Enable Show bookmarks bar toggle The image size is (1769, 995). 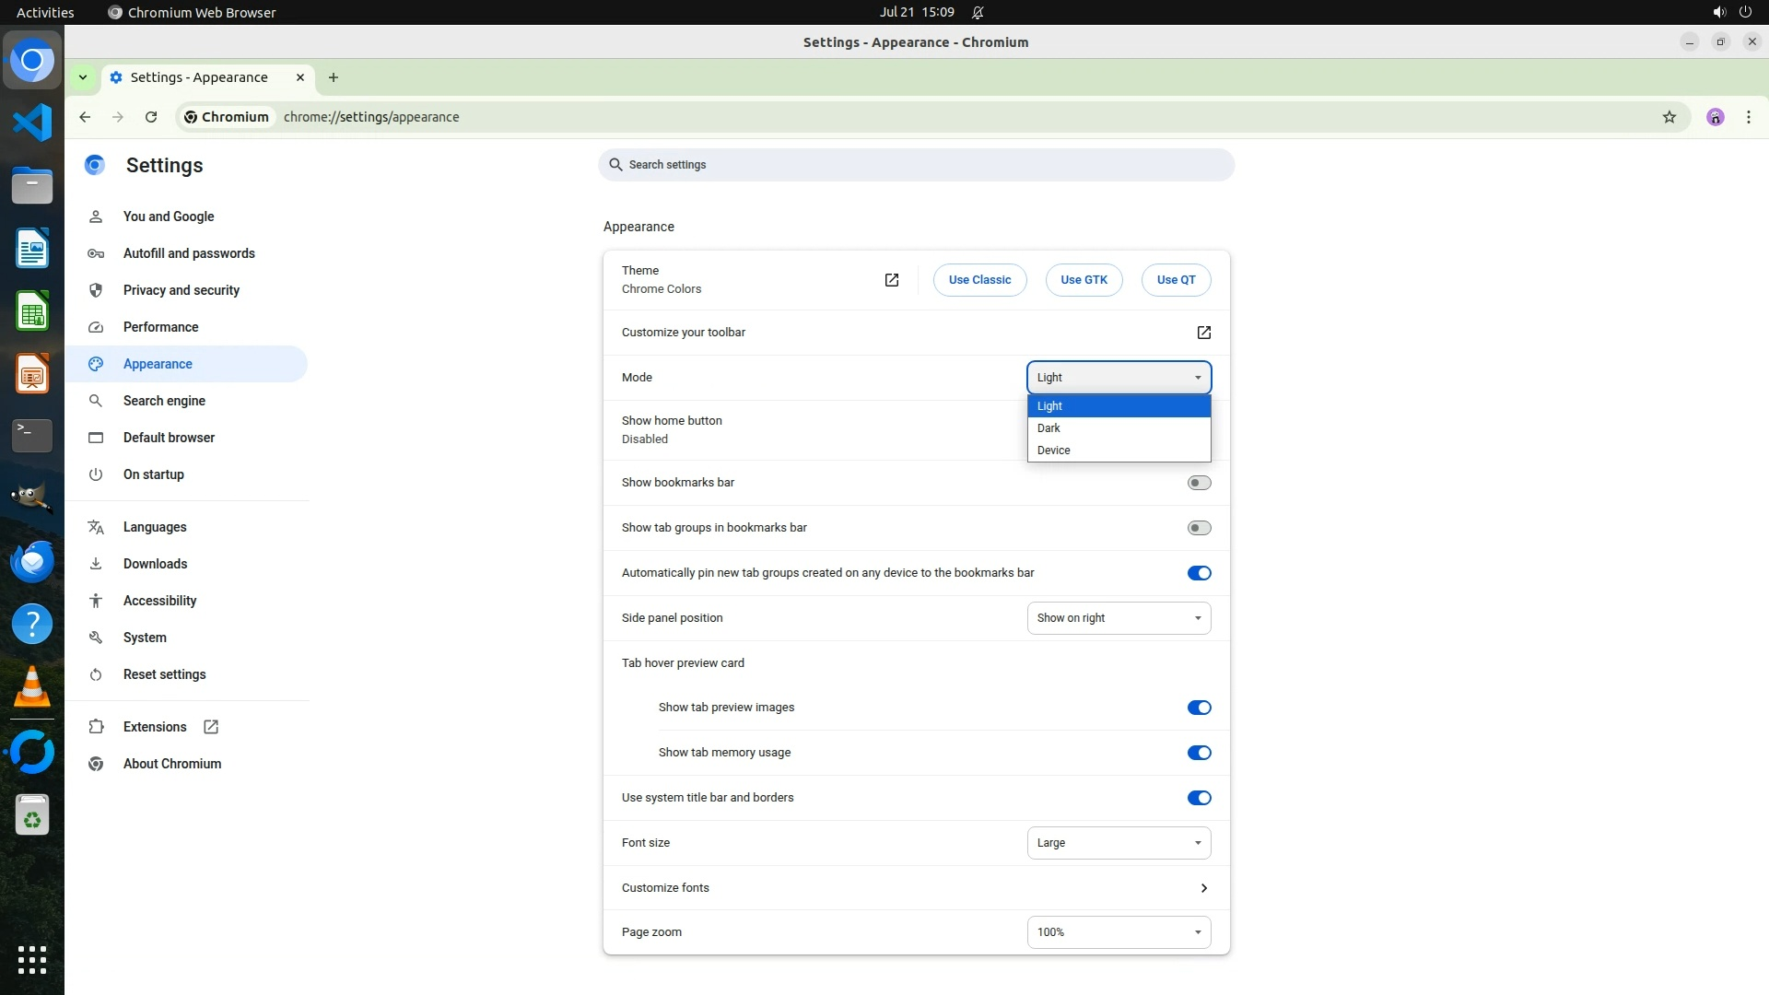1199,483
